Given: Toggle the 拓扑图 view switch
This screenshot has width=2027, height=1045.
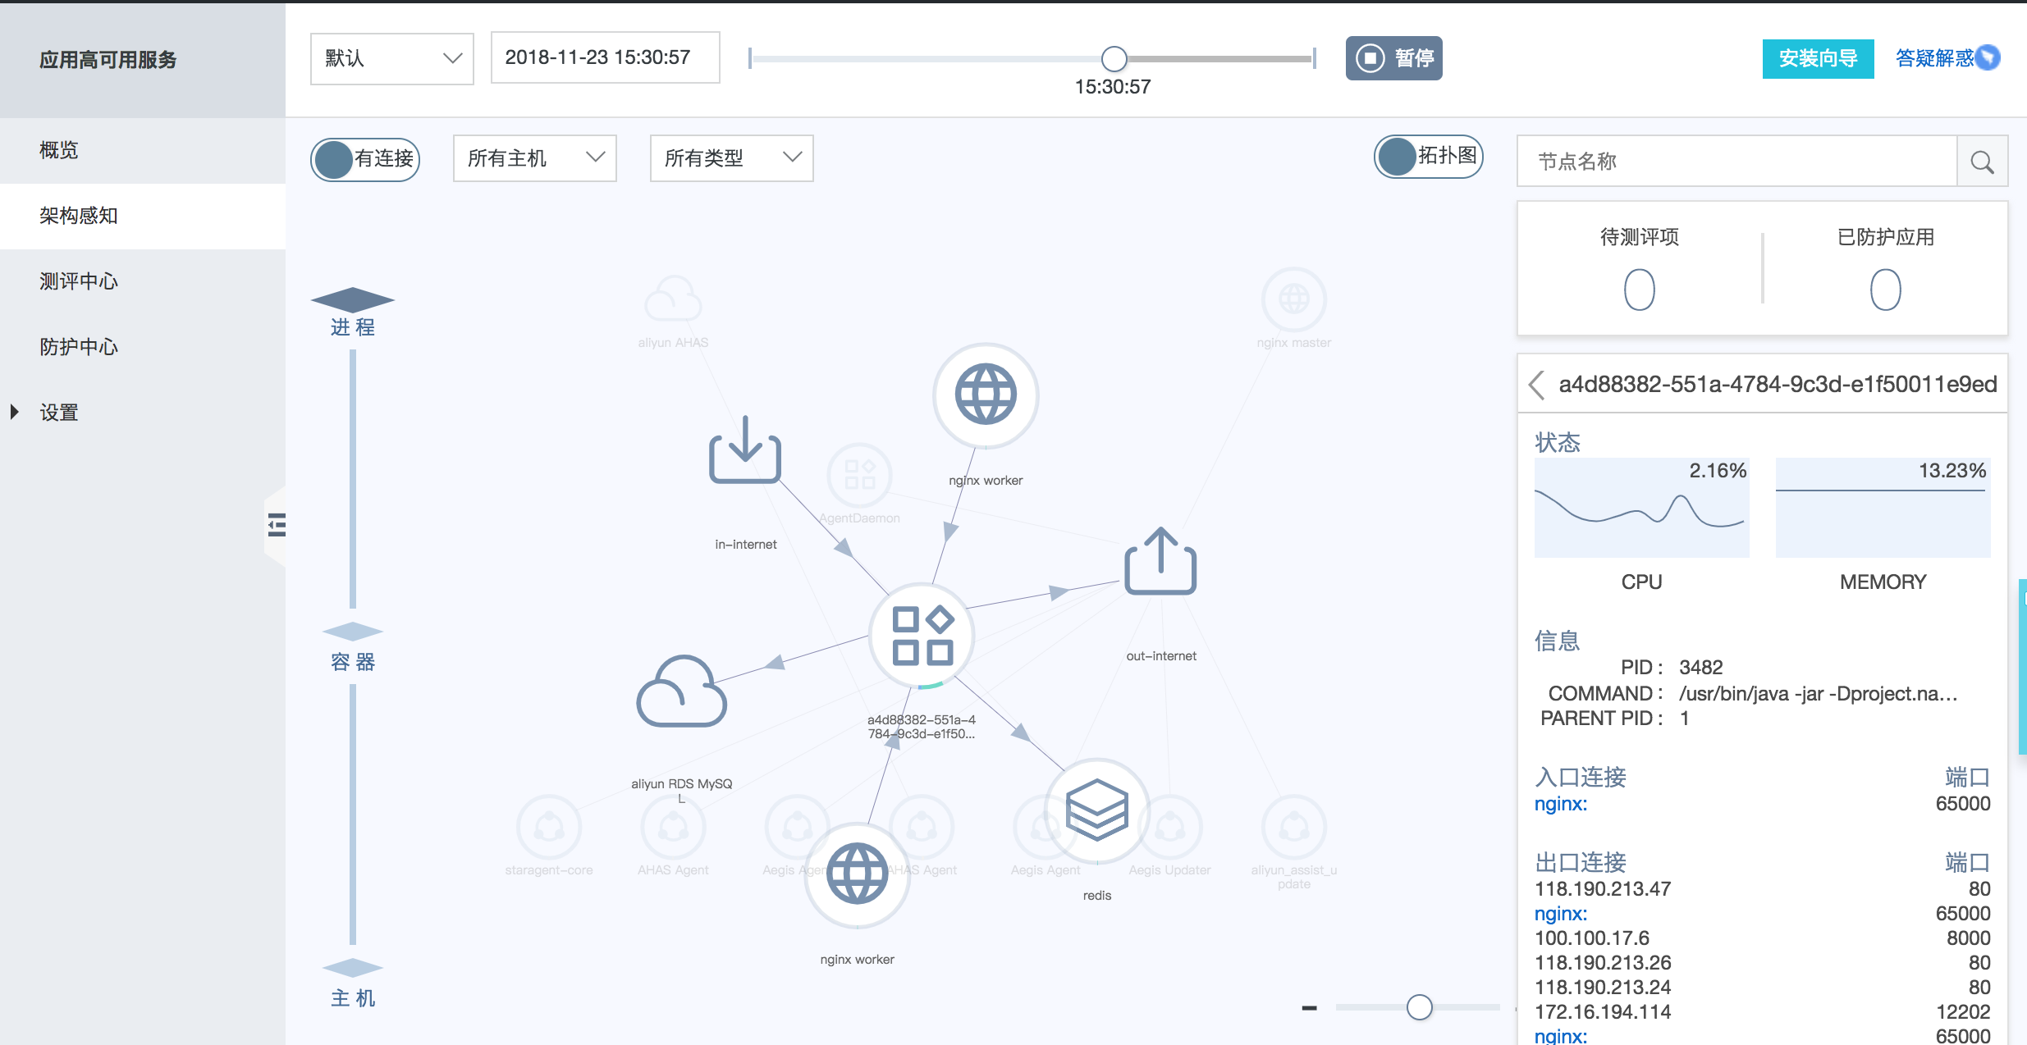Looking at the screenshot, I should [x=1428, y=157].
